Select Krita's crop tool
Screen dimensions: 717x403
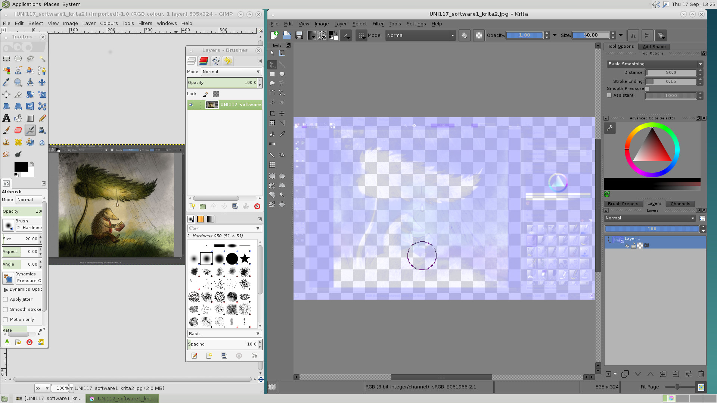click(x=272, y=113)
